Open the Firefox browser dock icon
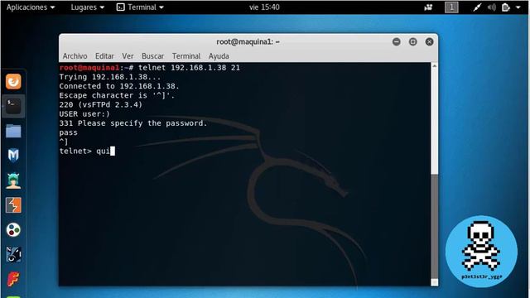Viewport: 530px width, 298px height. 13,81
